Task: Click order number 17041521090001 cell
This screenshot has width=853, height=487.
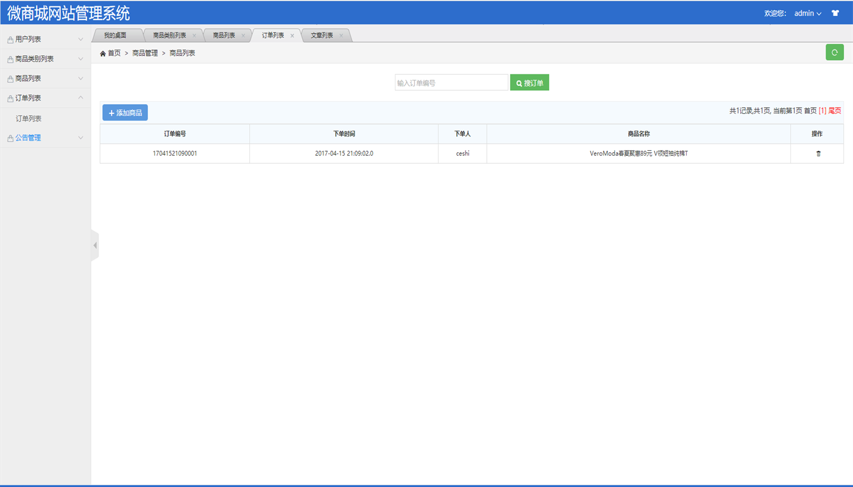Action: coord(175,153)
